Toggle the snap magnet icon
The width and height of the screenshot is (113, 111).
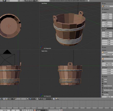pos(37,99)
